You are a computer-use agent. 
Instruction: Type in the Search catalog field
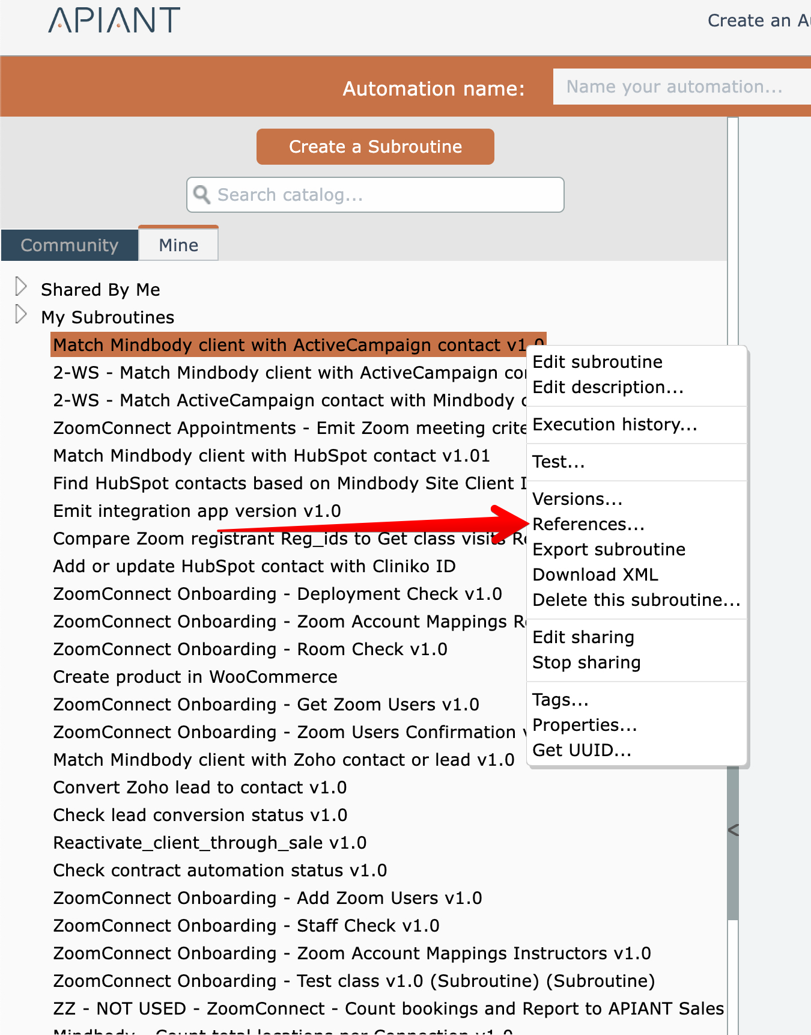(384, 195)
